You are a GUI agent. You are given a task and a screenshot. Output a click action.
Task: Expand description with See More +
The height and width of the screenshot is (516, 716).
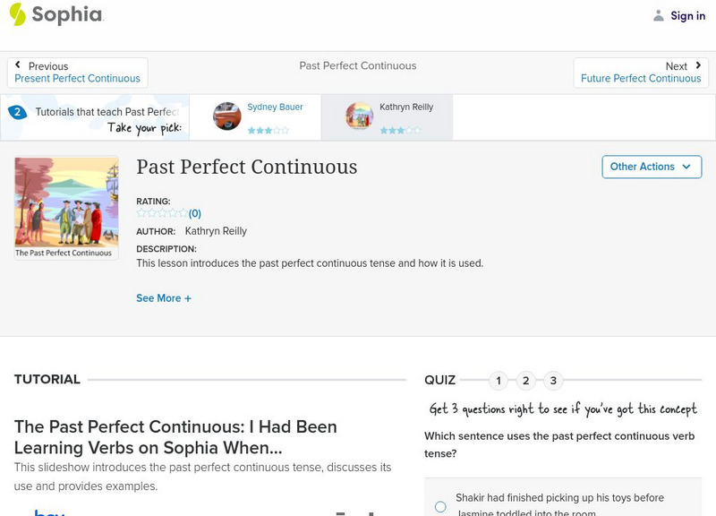[x=164, y=298]
